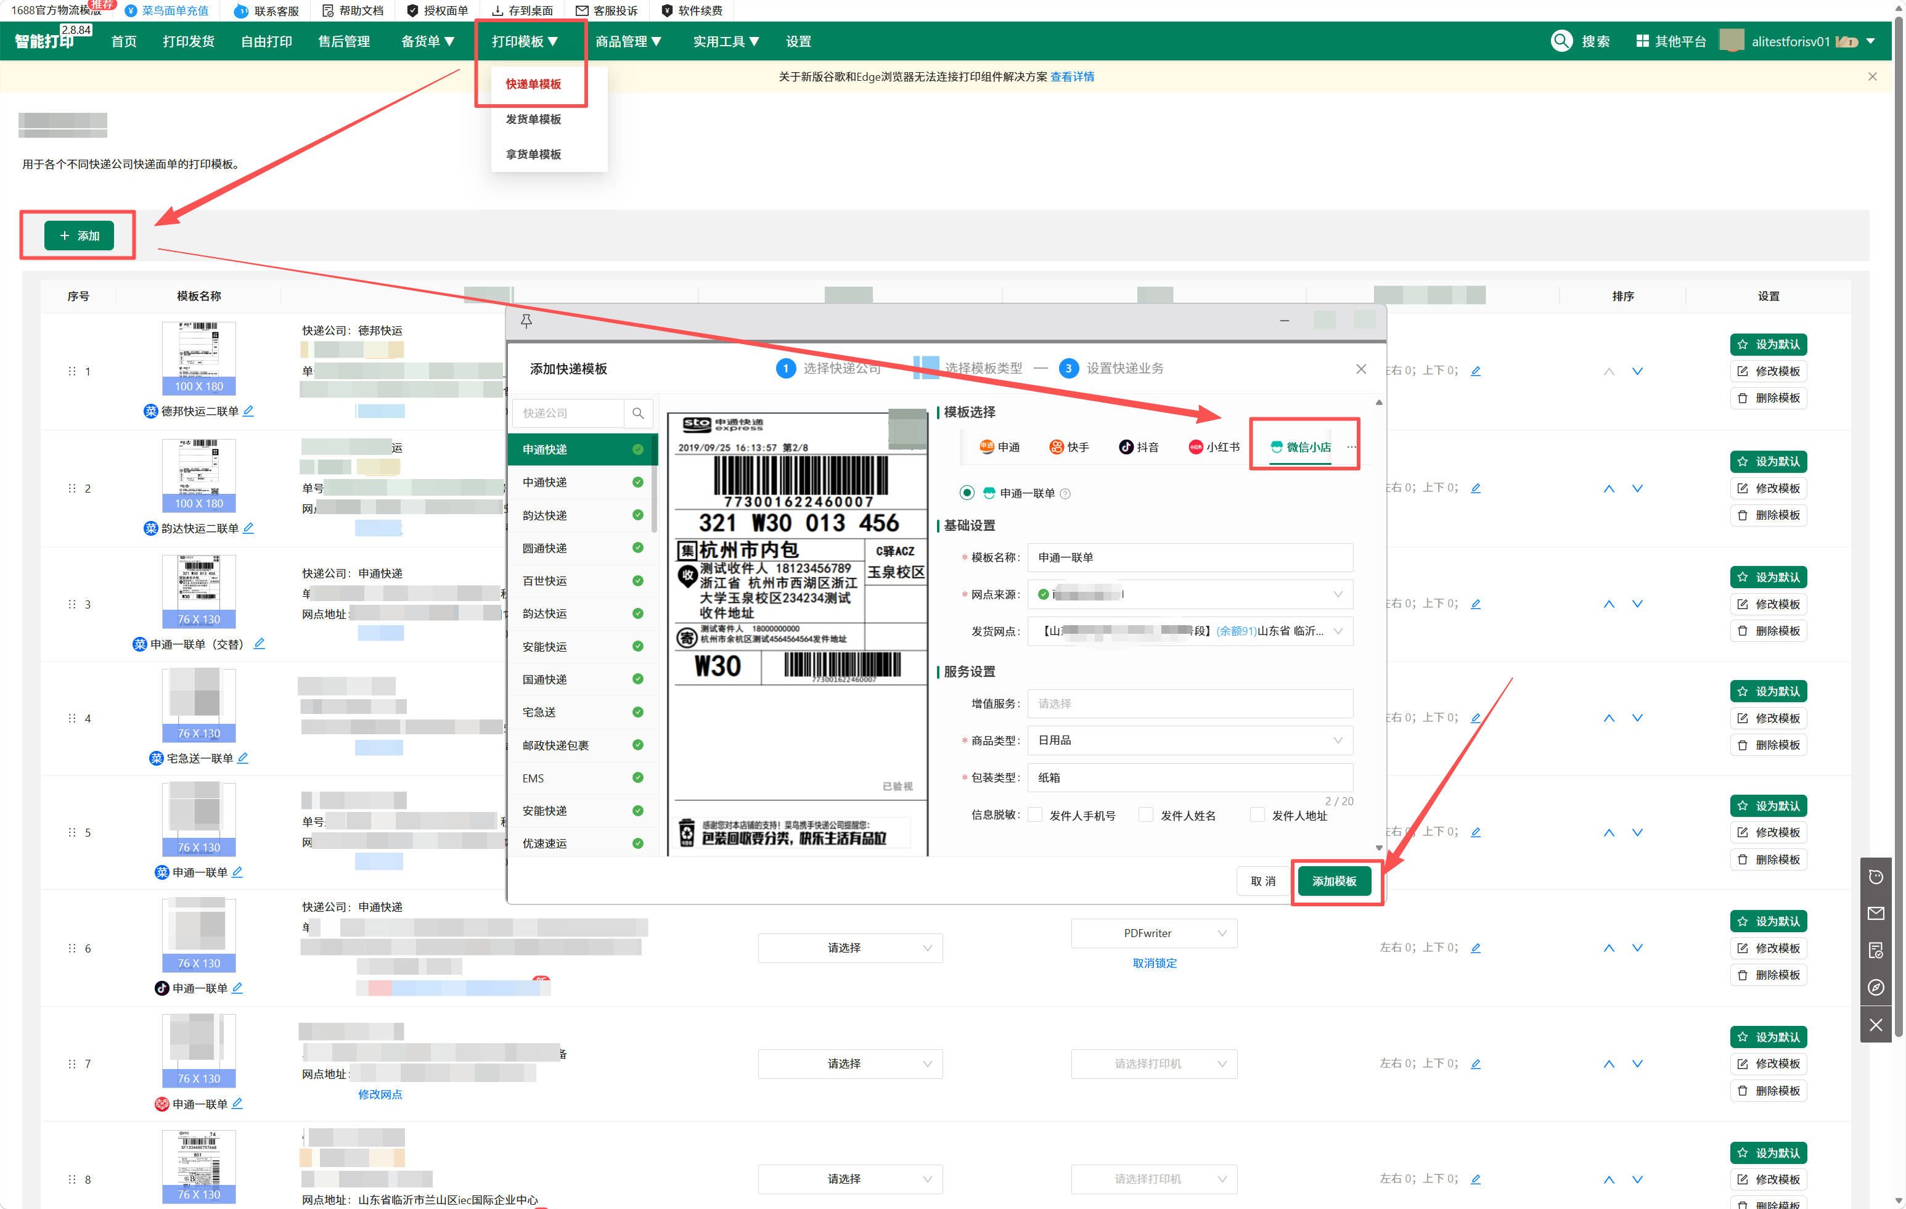The height and width of the screenshot is (1209, 1906).
Task: Click the dialog's vertical scrollbar down arrow
Action: click(1379, 847)
